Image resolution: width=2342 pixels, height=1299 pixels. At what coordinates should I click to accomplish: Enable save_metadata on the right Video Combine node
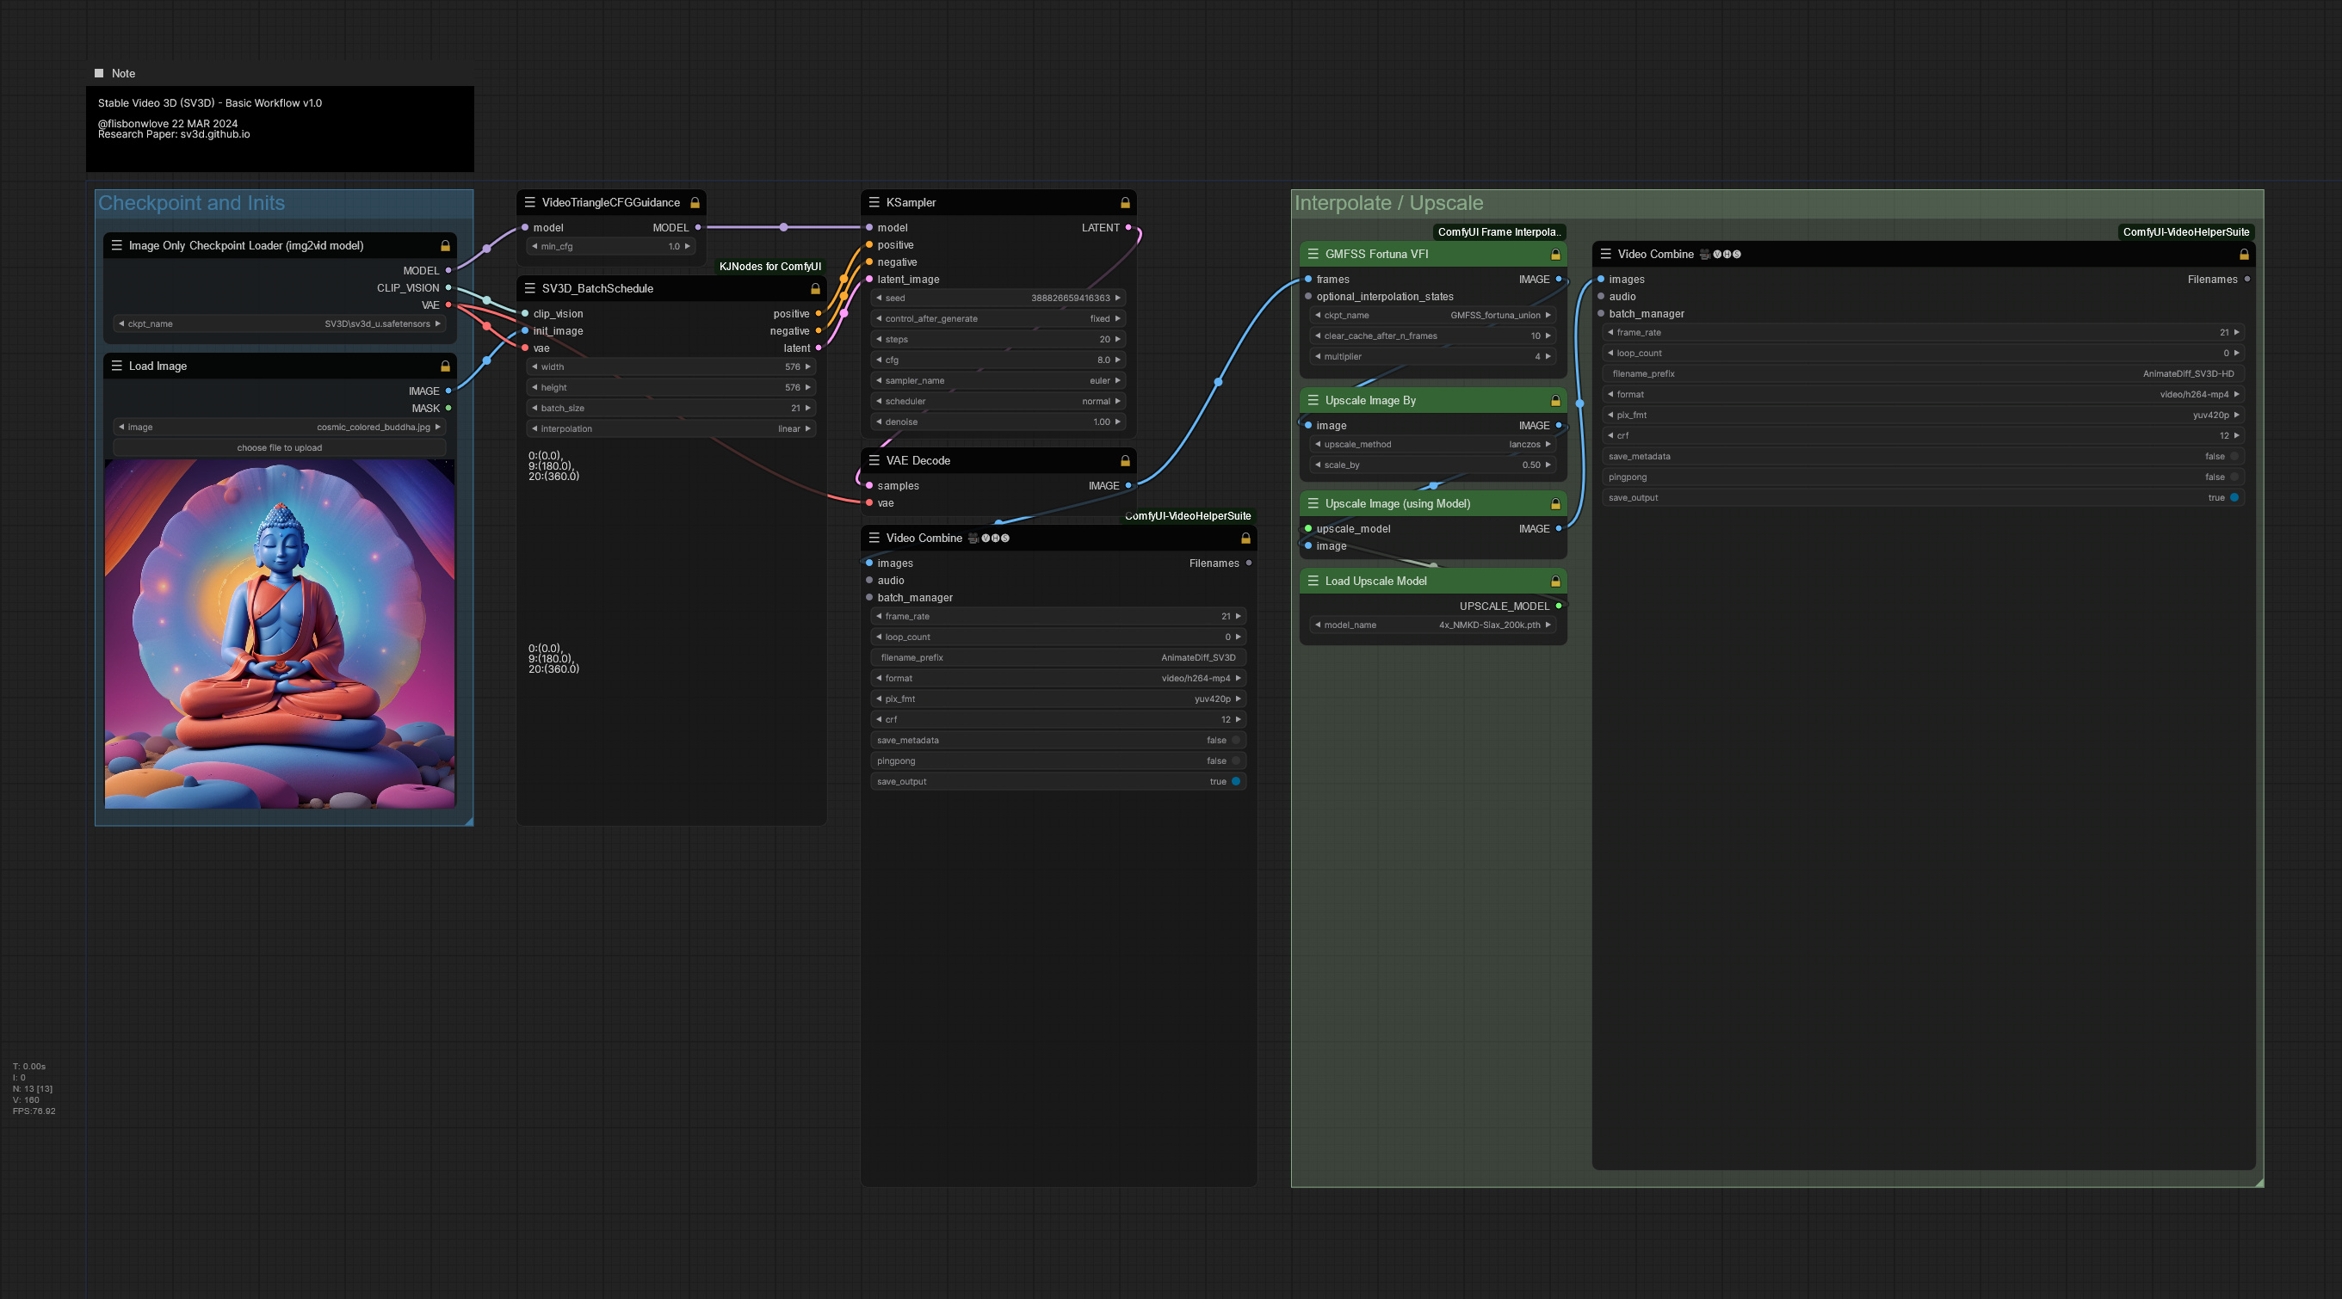2234,456
